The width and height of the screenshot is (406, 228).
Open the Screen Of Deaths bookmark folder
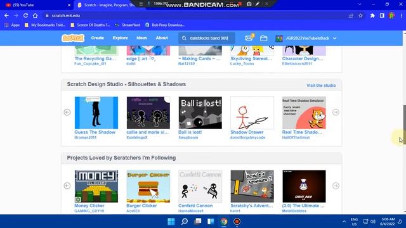[90, 25]
